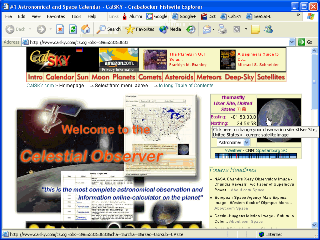Click the page icon in the address bar
This screenshot has width=320, height=240.
pyautogui.click(x=25, y=42)
